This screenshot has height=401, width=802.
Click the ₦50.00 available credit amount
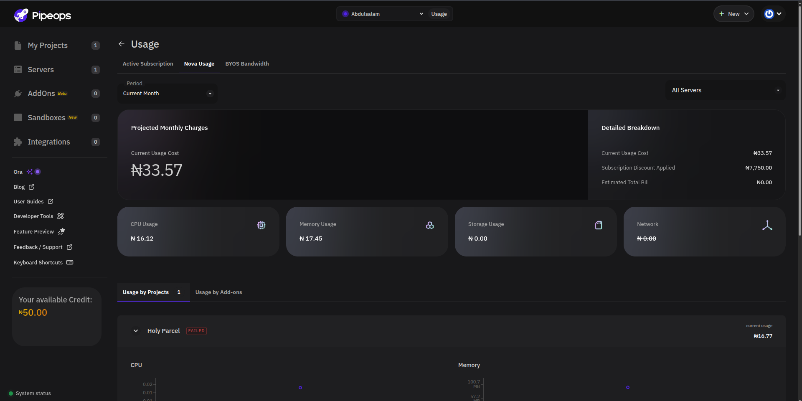click(33, 312)
